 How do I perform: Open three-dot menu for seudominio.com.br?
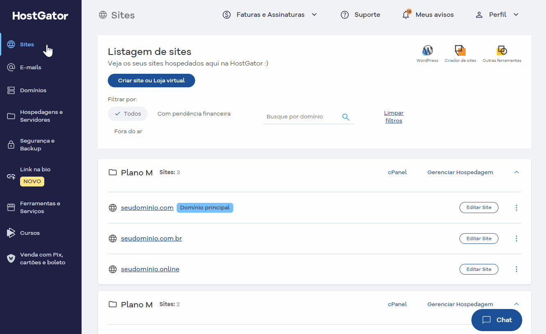click(x=516, y=239)
